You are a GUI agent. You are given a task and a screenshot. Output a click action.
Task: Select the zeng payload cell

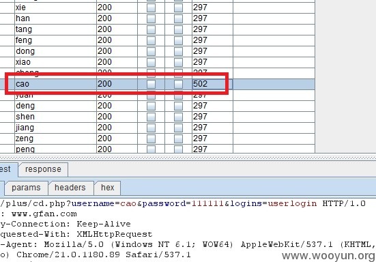tap(55, 139)
